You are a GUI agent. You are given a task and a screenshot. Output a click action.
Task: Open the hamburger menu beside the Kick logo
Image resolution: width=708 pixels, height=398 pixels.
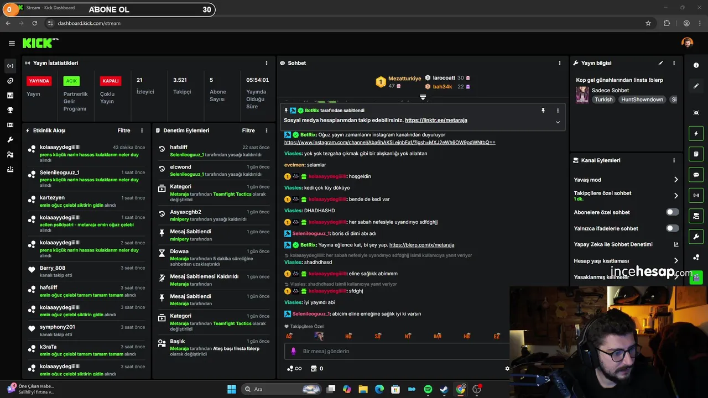pyautogui.click(x=12, y=43)
